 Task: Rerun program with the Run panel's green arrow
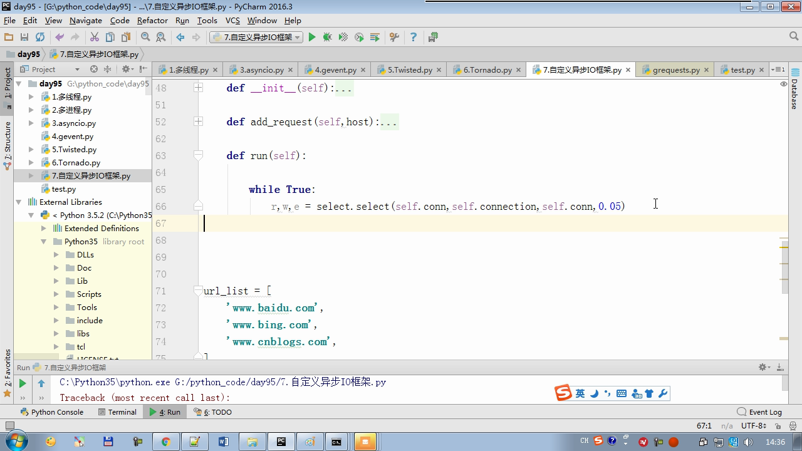pos(23,383)
